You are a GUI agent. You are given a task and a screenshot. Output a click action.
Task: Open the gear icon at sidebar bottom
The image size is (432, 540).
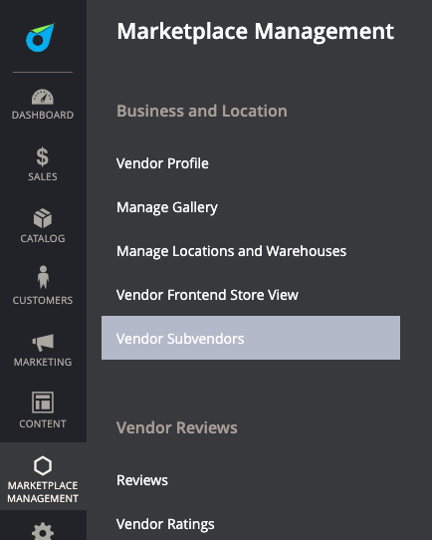click(43, 531)
